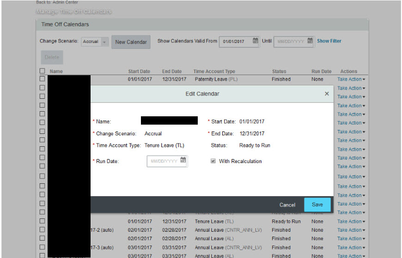Click the Finished status of Paternity Leave row
Viewport: 402px width, 258px height.
coord(281,79)
